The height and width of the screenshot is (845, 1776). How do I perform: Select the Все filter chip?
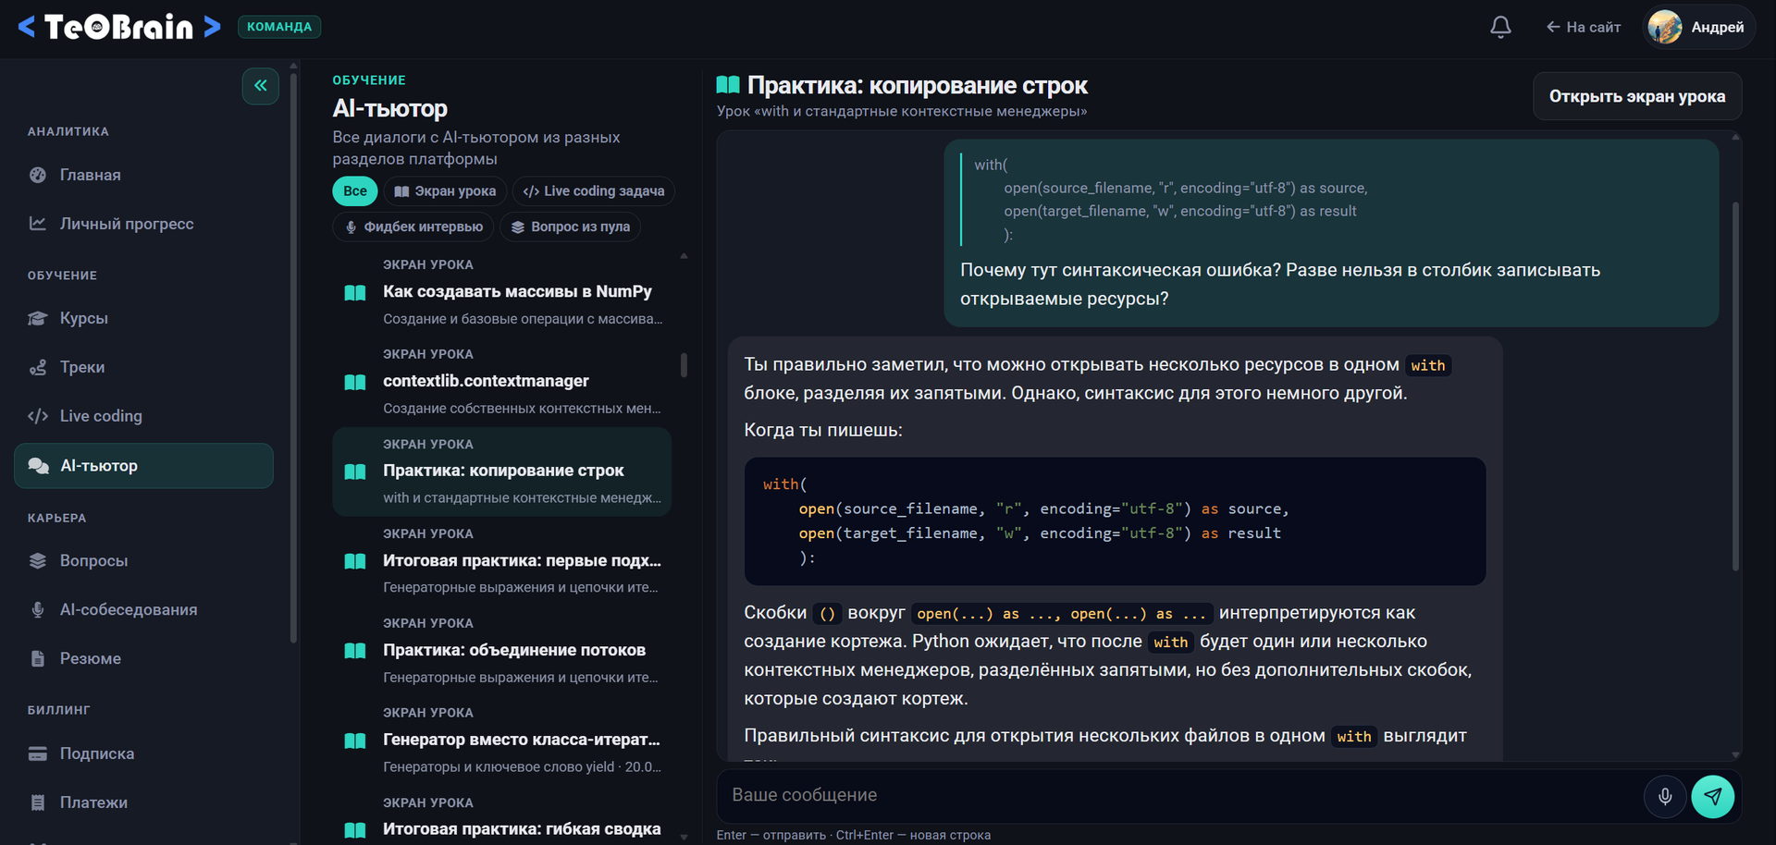[x=355, y=191]
